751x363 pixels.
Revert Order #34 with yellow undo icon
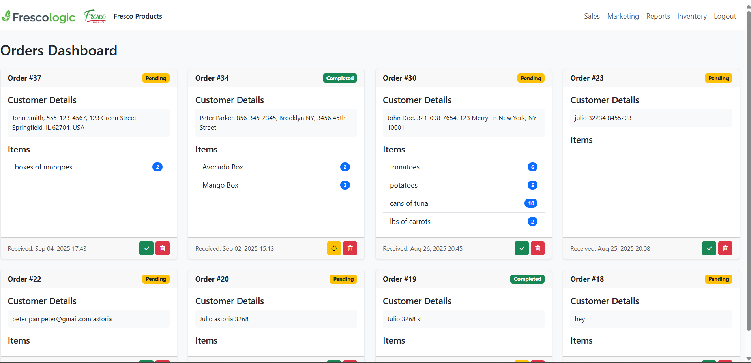(x=334, y=248)
